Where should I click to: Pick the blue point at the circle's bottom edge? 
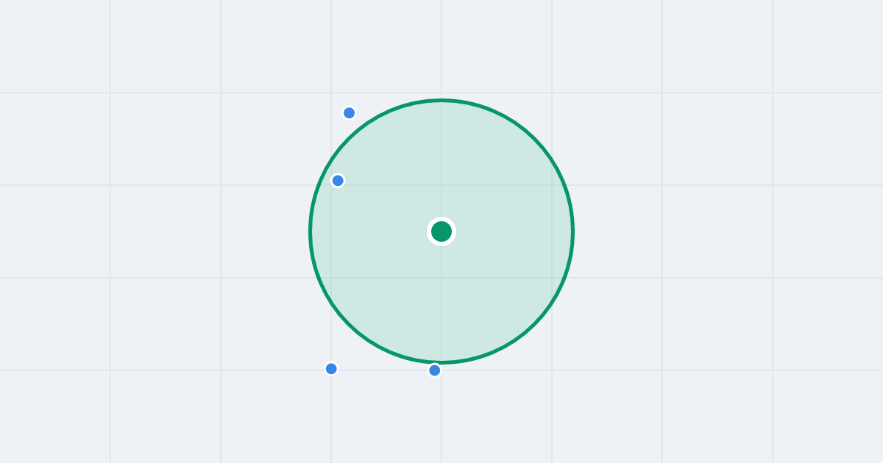click(x=435, y=370)
